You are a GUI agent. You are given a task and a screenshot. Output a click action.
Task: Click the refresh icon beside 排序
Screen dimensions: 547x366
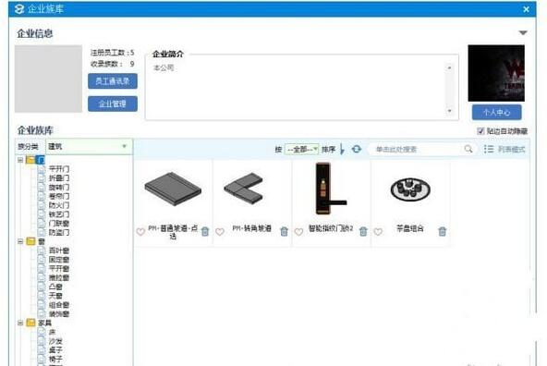click(x=356, y=149)
